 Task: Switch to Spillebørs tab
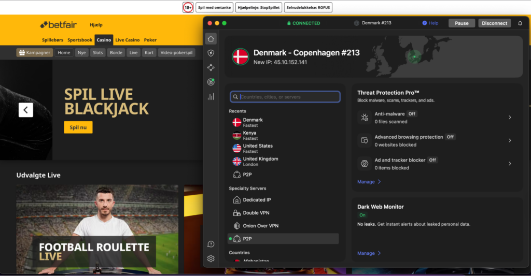coord(52,40)
